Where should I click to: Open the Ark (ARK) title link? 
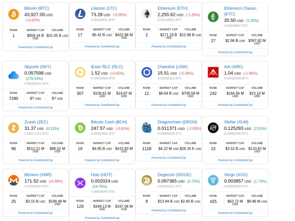(233, 67)
